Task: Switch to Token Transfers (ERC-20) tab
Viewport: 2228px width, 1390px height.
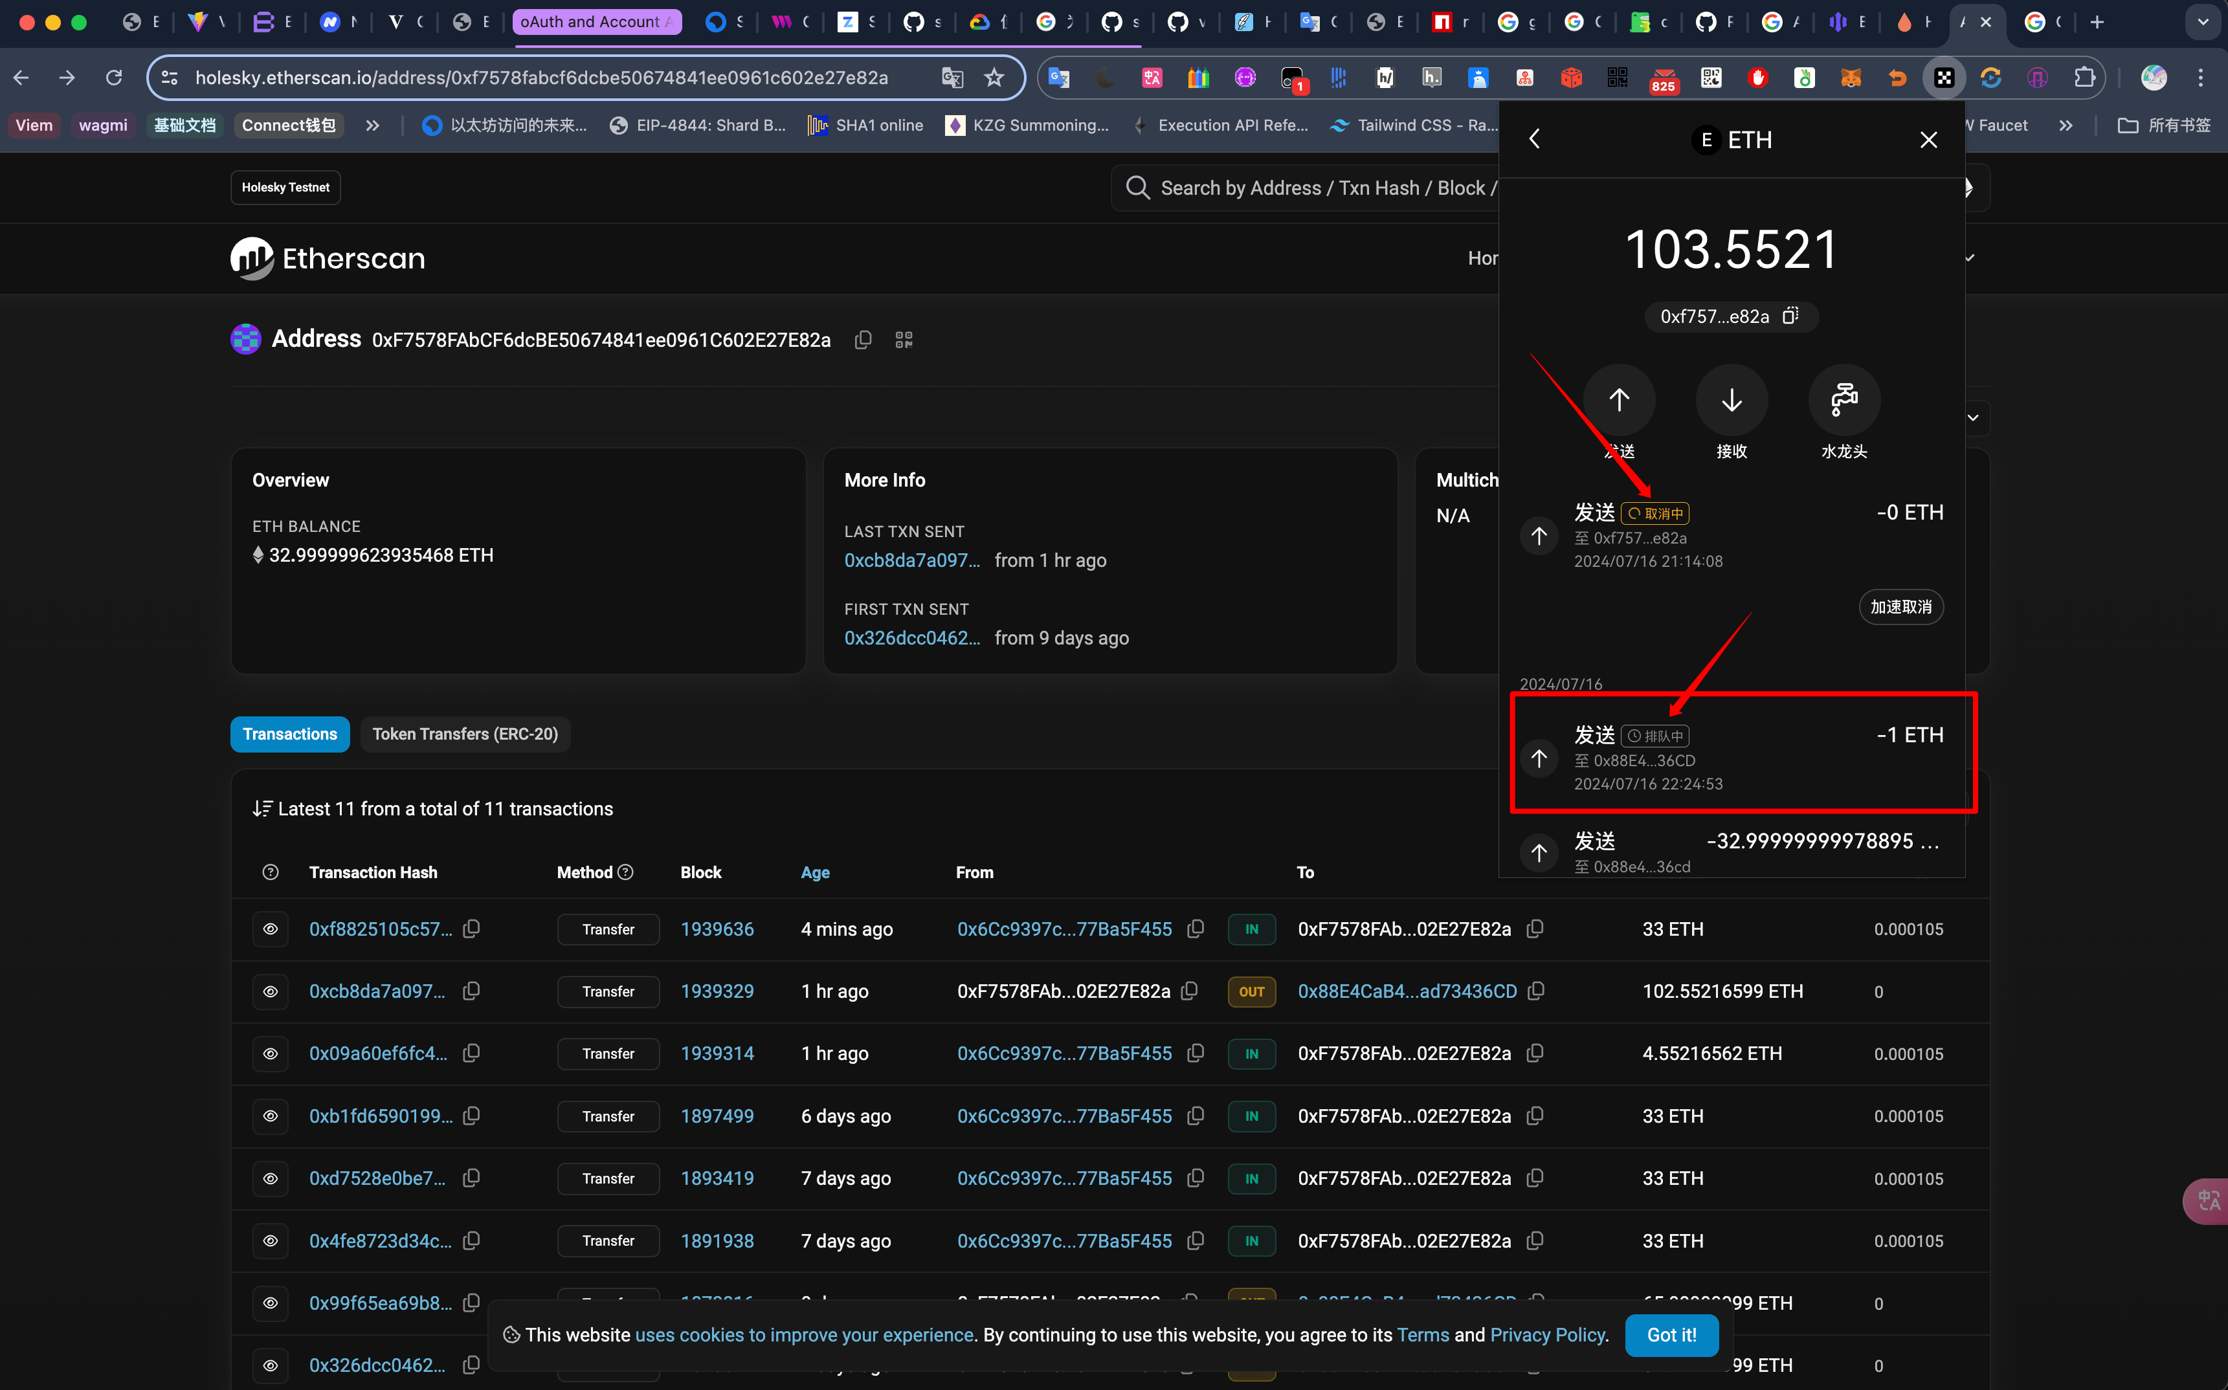Action: (465, 734)
